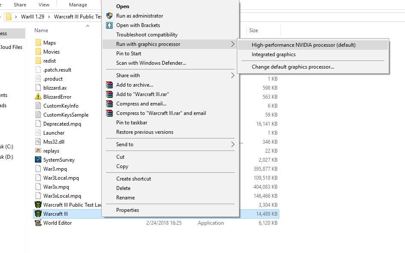
Task: Expand the Send to submenu arrow
Action: [233, 145]
